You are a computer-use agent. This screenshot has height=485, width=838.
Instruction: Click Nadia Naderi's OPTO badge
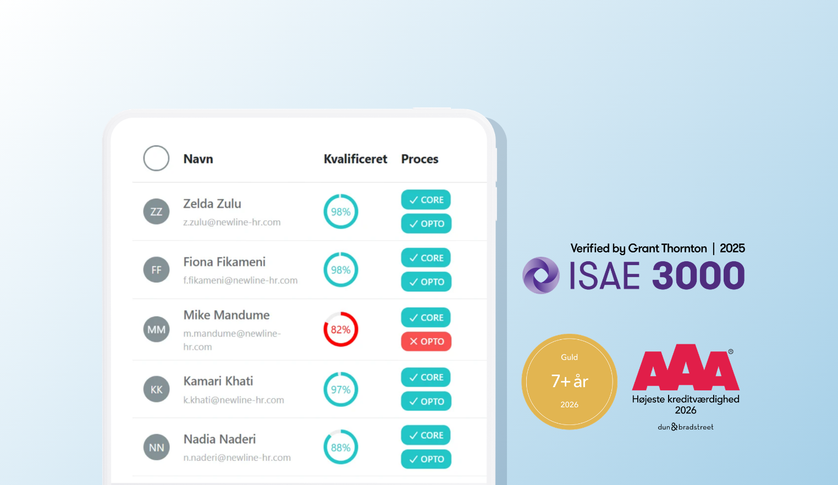pyautogui.click(x=426, y=459)
